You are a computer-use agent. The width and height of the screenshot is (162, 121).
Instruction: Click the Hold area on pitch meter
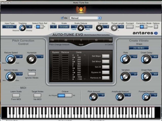tap(81, 44)
